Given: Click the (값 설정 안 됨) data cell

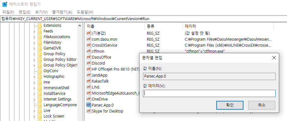Looking at the screenshot, I should [197, 33].
